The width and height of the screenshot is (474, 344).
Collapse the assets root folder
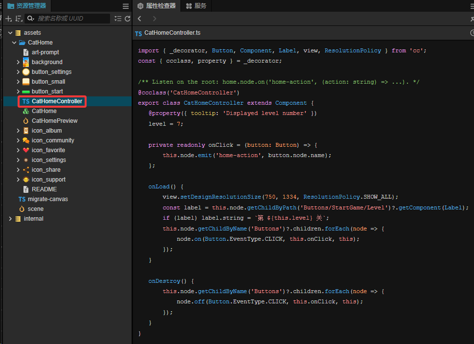tap(10, 33)
